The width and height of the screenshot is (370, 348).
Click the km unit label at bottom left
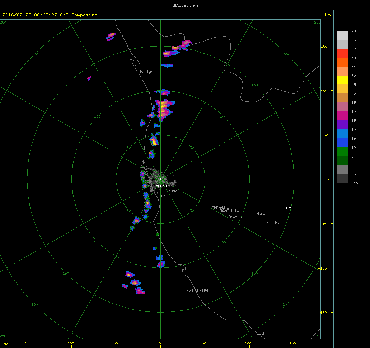coord(5,344)
